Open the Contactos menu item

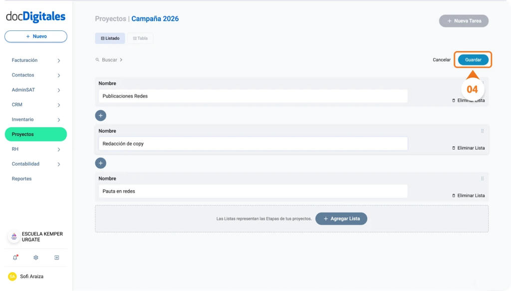coord(35,75)
